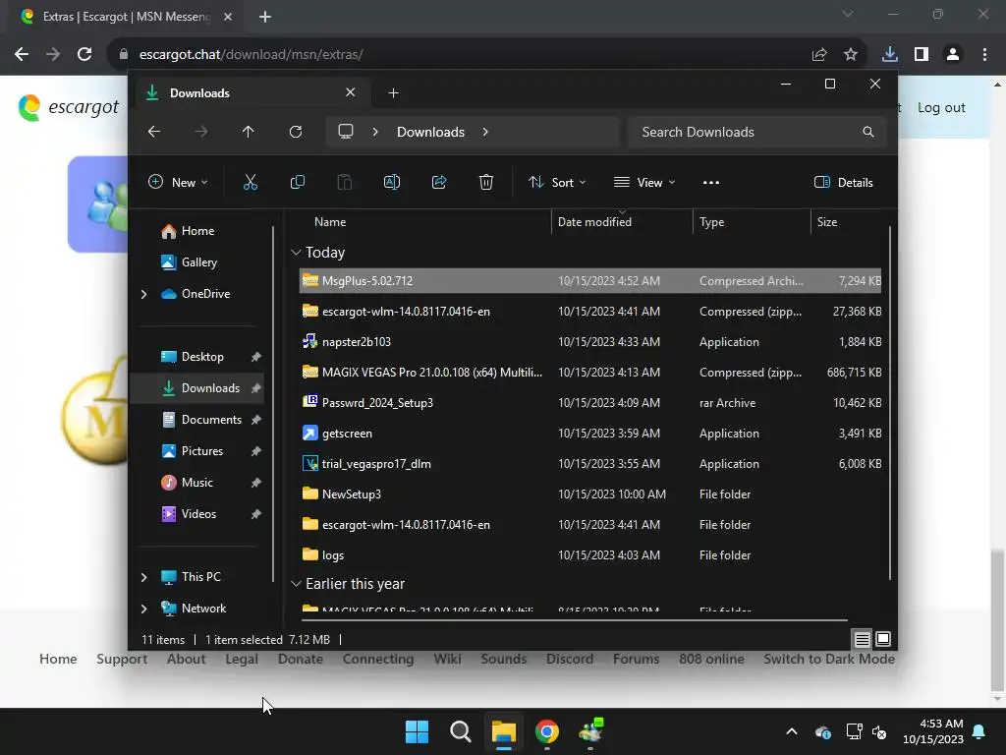Viewport: 1006px width, 755px height.
Task: Click the Chrome address bar URL
Action: 251,55
